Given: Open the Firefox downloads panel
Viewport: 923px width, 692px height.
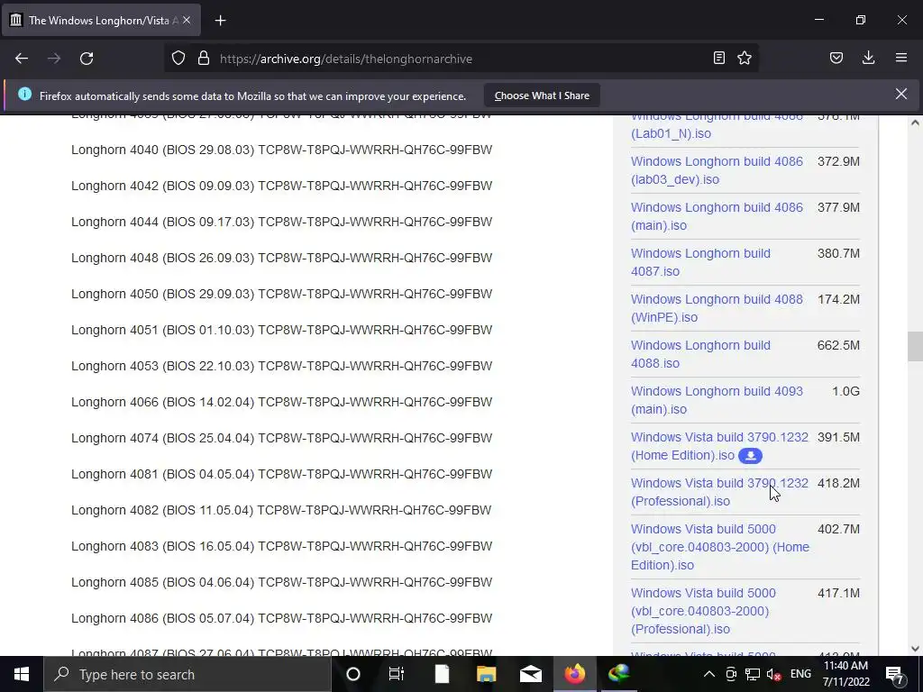Looking at the screenshot, I should pos(868,59).
